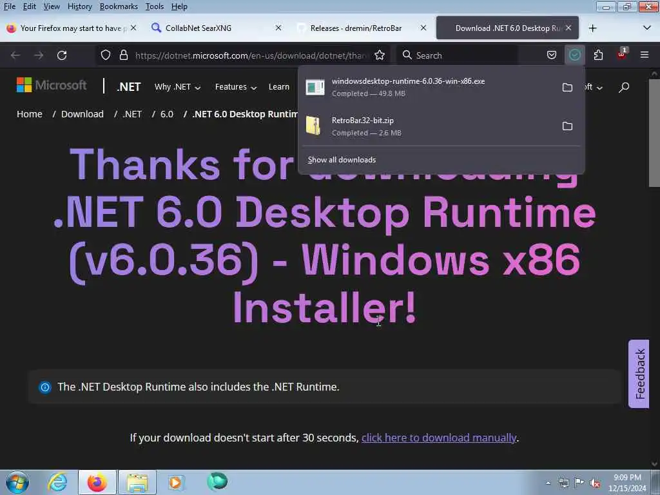
Task: Open the Learn navigation item
Action: coord(278,87)
